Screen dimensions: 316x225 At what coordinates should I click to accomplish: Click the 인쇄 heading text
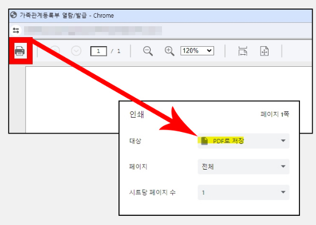coord(137,114)
